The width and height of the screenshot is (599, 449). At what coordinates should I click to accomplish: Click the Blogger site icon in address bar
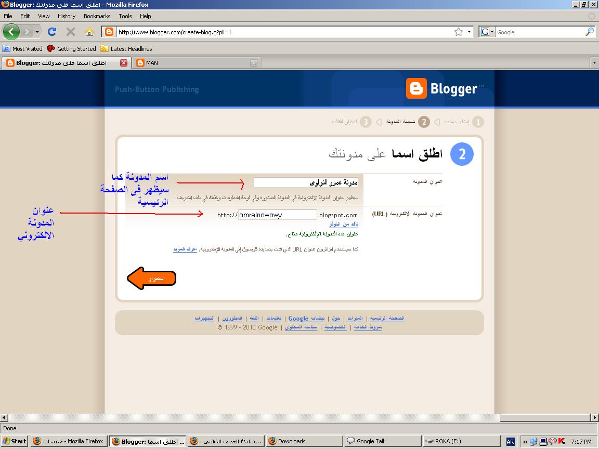pyautogui.click(x=109, y=32)
